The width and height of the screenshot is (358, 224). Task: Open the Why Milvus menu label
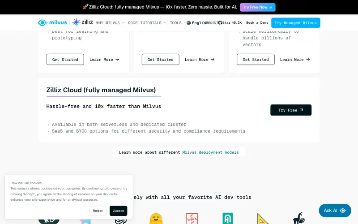point(108,23)
